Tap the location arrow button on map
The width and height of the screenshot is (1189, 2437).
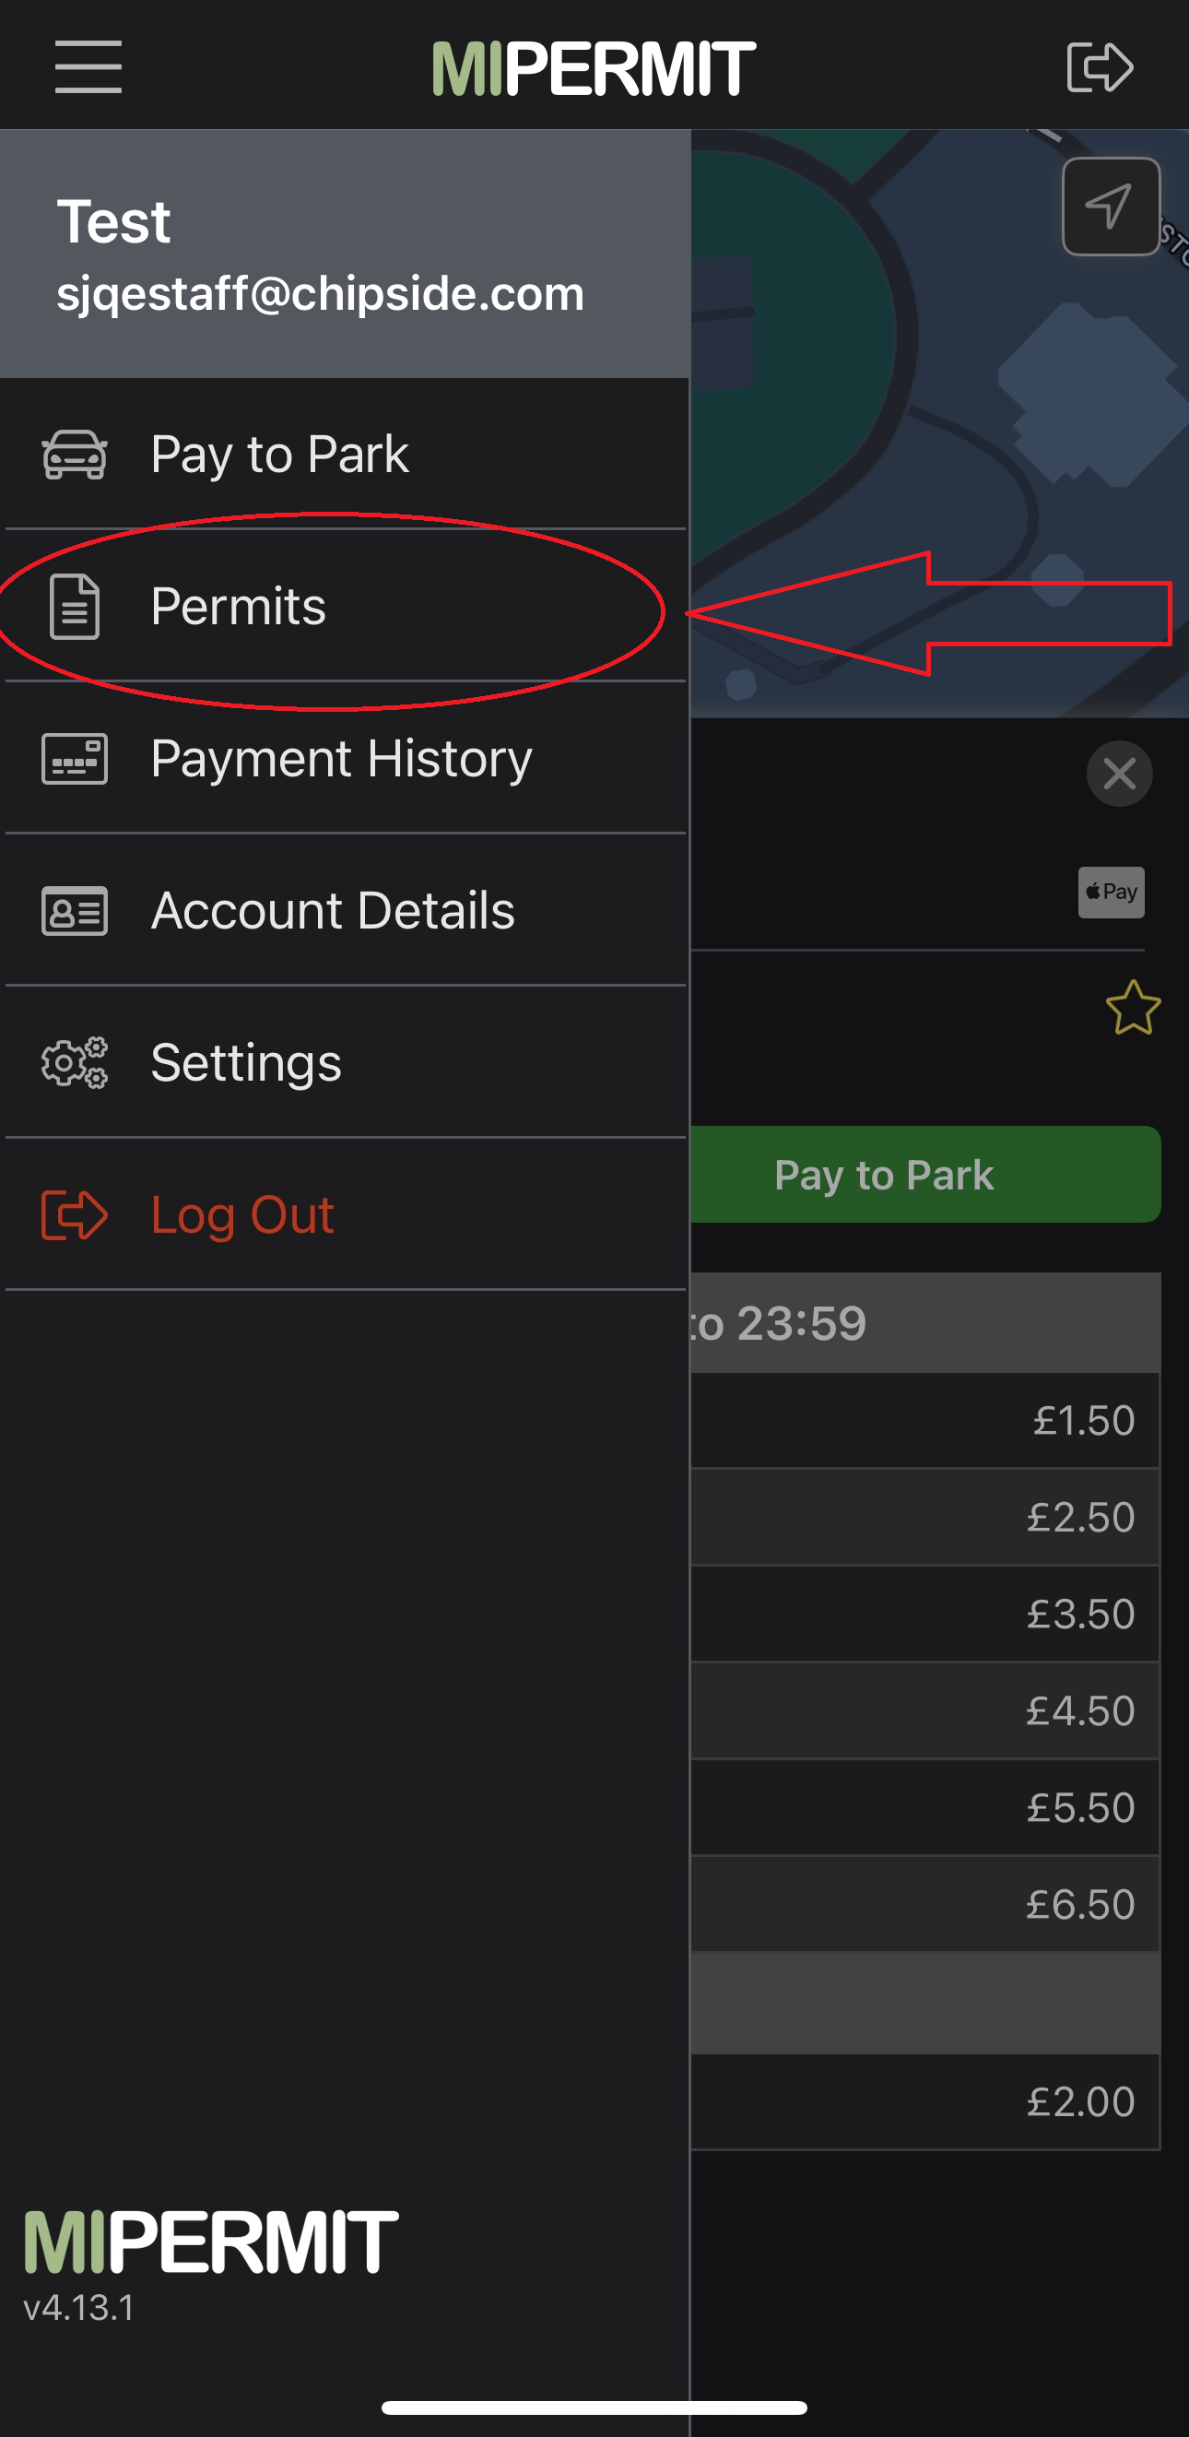click(1111, 207)
